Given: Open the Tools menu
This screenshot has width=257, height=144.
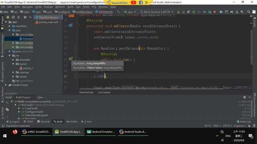Looking at the screenshot, I should 86,7.
